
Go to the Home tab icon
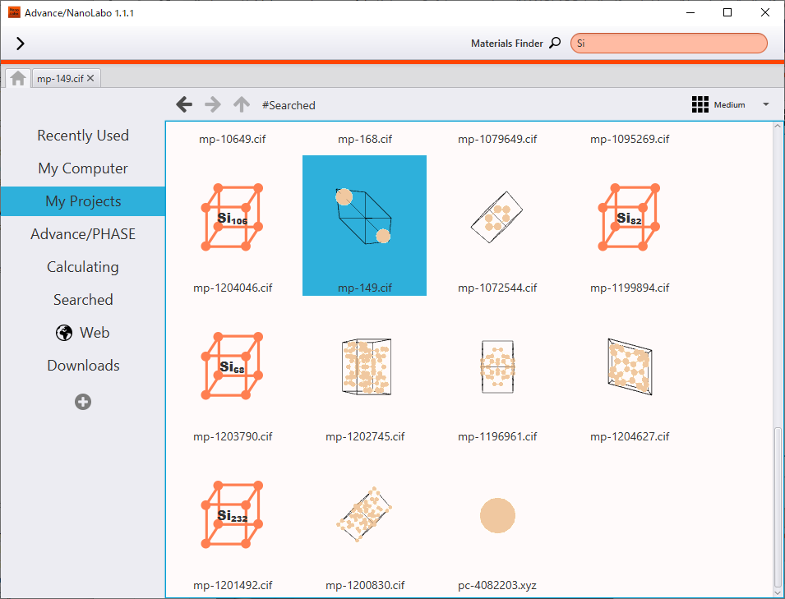click(18, 78)
